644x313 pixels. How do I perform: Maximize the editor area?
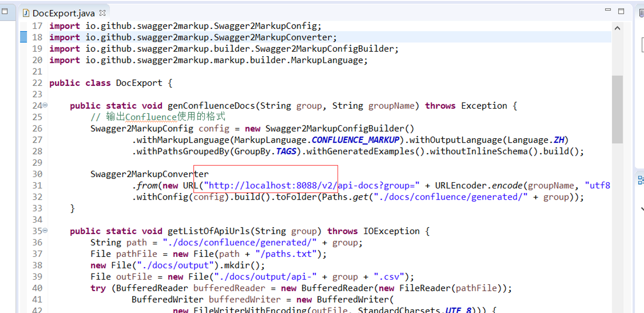tap(621, 11)
